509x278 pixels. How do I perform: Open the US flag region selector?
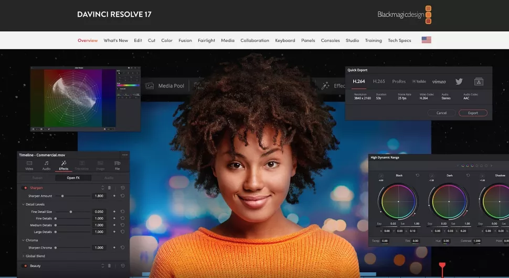tap(426, 40)
